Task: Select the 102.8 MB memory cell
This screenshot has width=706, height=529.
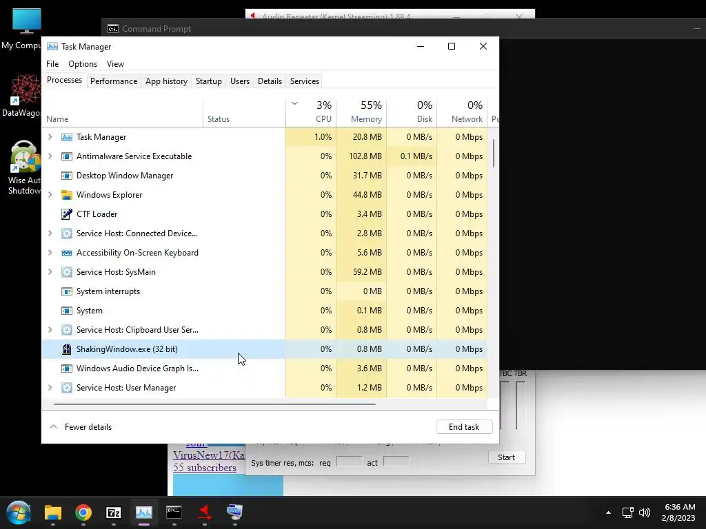Action: click(361, 156)
